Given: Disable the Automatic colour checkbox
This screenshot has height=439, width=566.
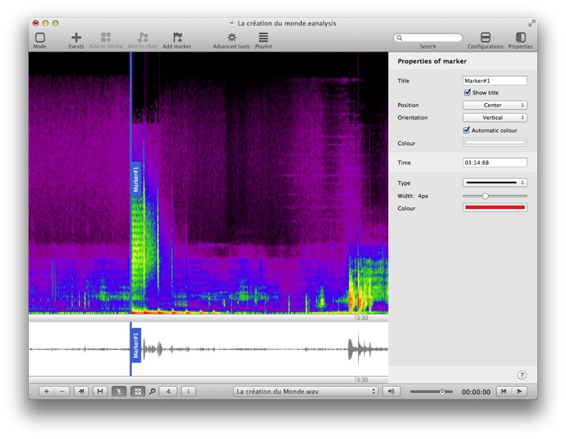Looking at the screenshot, I should pyautogui.click(x=467, y=130).
